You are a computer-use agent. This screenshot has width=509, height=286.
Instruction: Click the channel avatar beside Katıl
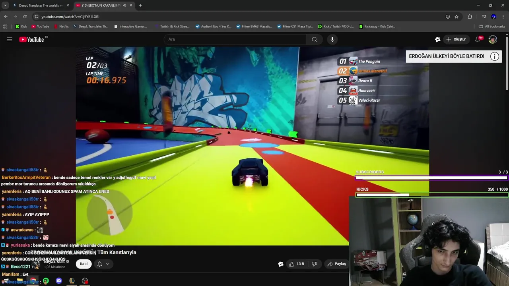pos(36,264)
